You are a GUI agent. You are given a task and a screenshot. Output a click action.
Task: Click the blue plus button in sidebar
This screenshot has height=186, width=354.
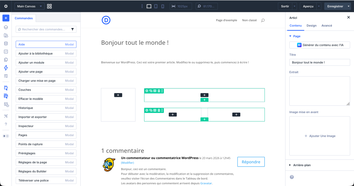6,18
